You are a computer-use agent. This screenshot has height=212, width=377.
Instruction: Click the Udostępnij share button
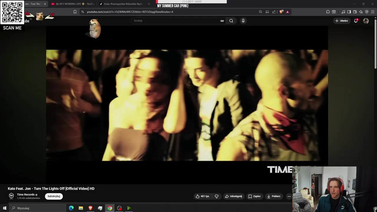coord(234,196)
